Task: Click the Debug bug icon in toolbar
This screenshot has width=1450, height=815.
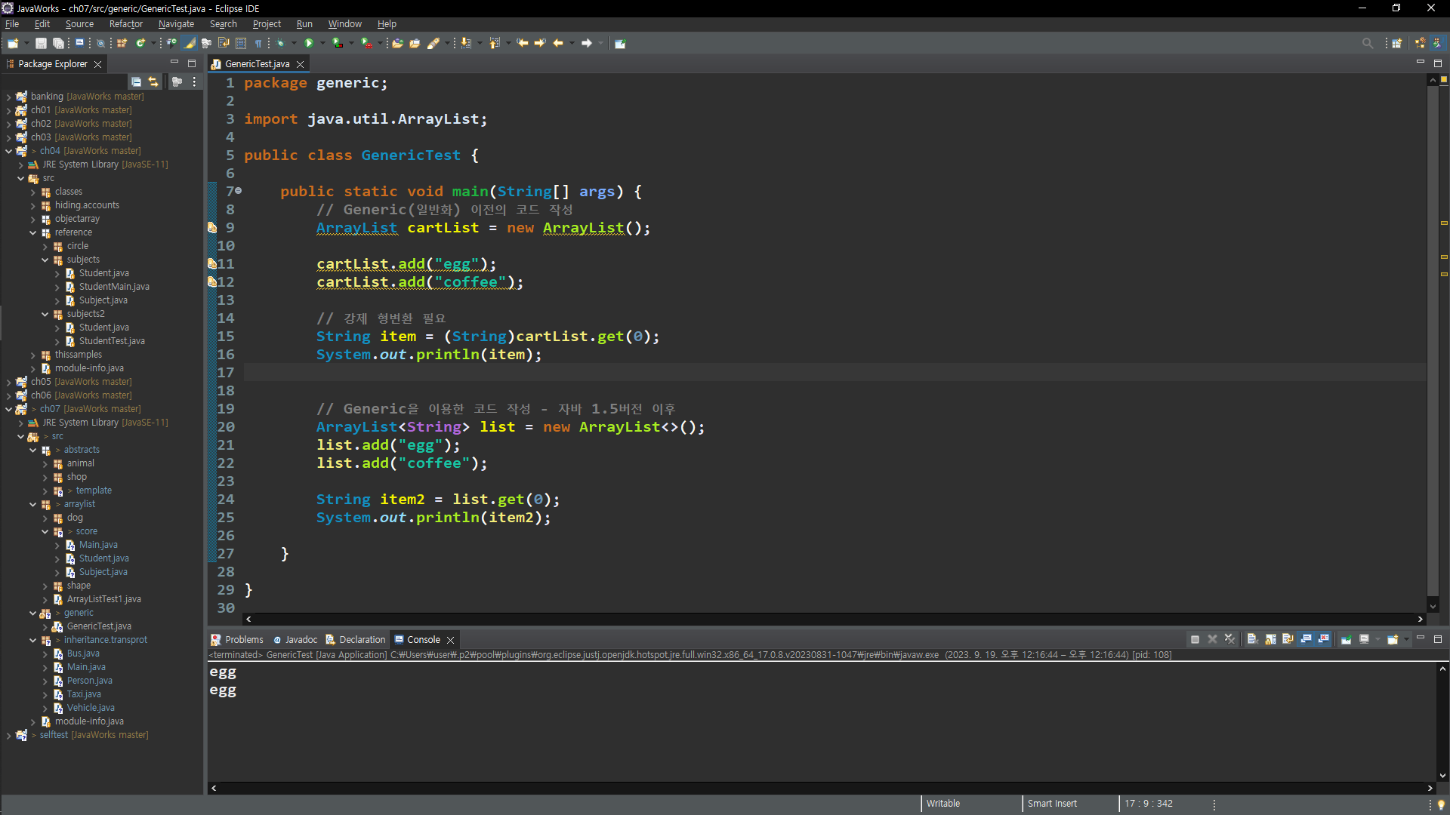Action: click(280, 43)
